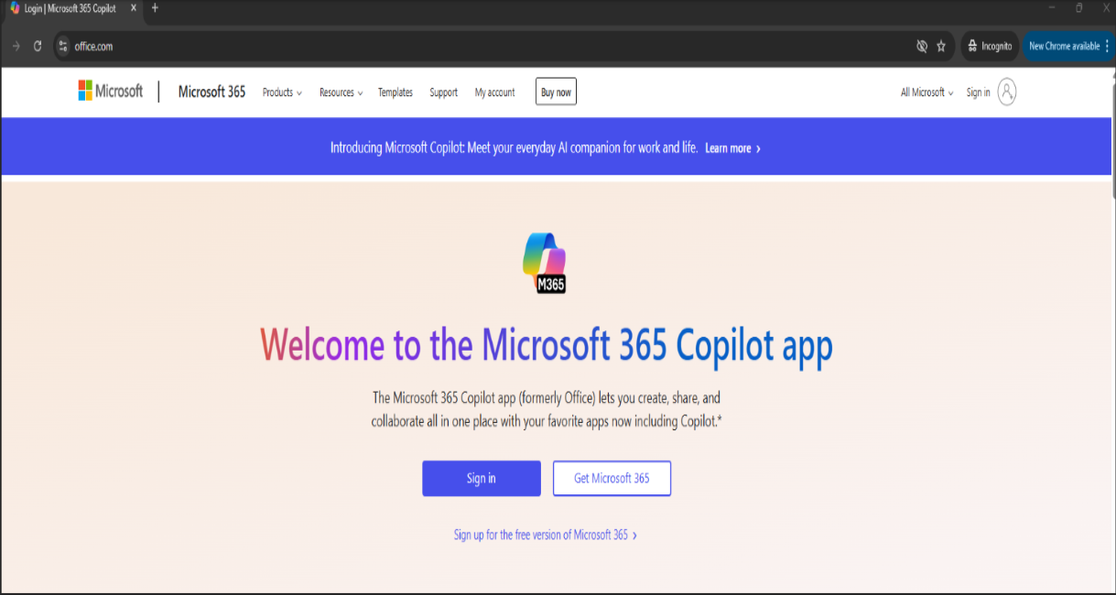Screen dimensions: 1116x595
Task: Open the site information icon in address bar
Action: tap(63, 46)
